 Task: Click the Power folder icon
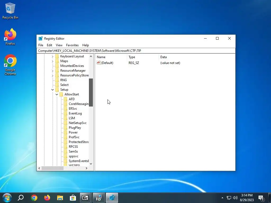pyautogui.click(x=66, y=132)
